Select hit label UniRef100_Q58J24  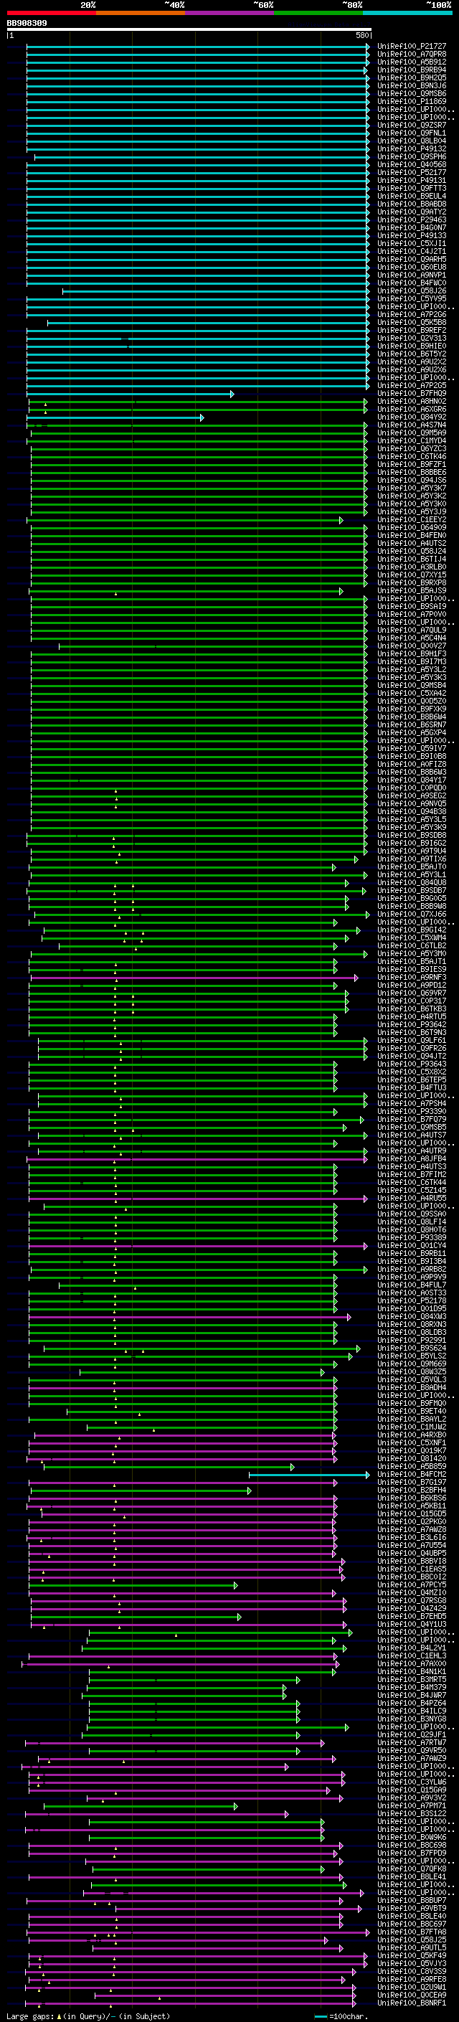click(x=412, y=551)
